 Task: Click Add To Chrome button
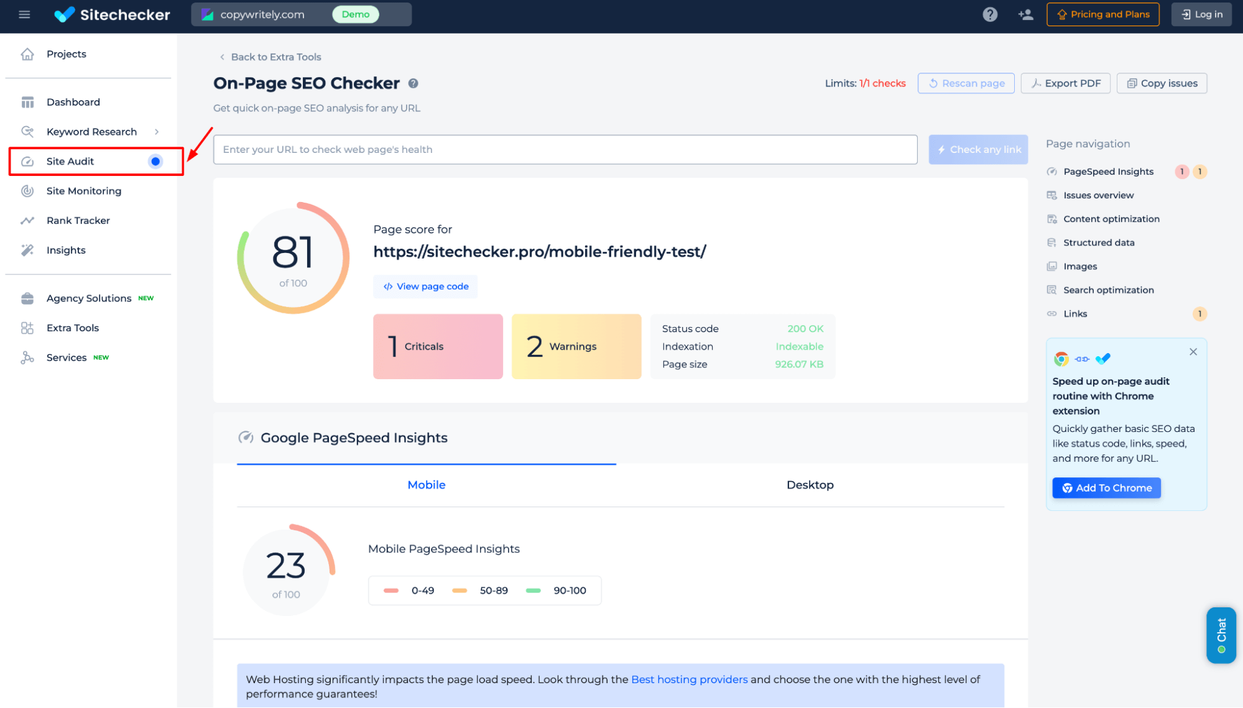click(x=1106, y=488)
